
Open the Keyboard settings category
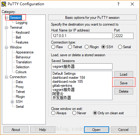(23, 32)
